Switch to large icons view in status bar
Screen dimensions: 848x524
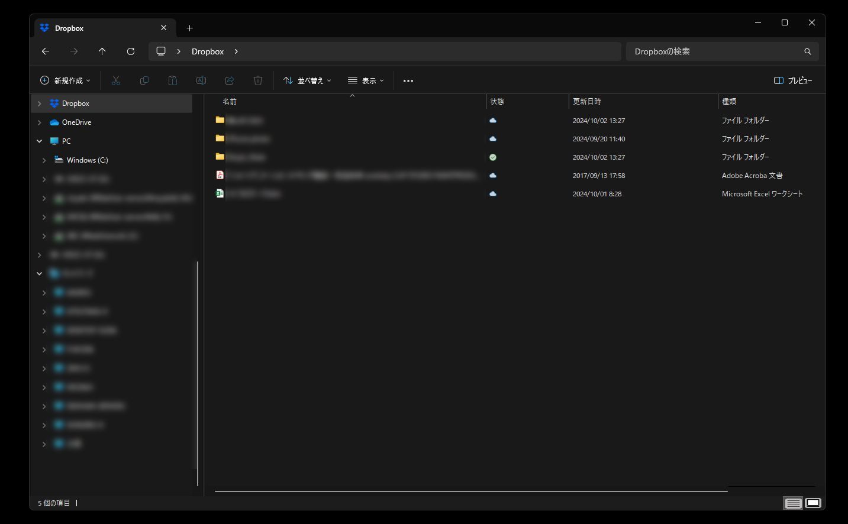coord(813,503)
